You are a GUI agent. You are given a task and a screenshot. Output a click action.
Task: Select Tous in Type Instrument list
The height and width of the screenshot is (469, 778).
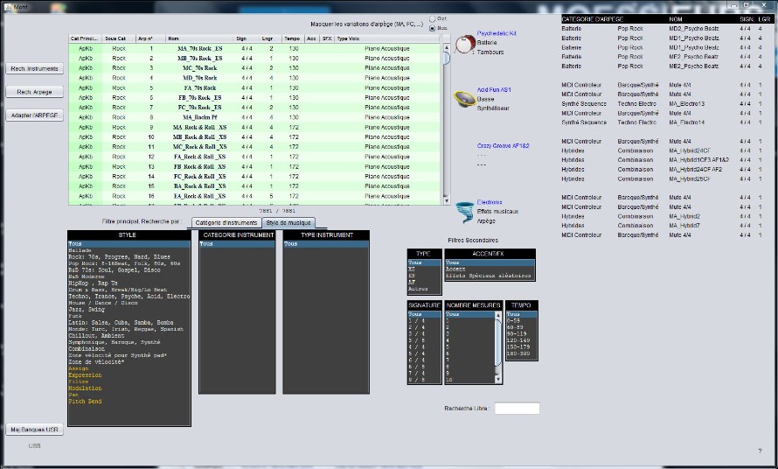(326, 244)
